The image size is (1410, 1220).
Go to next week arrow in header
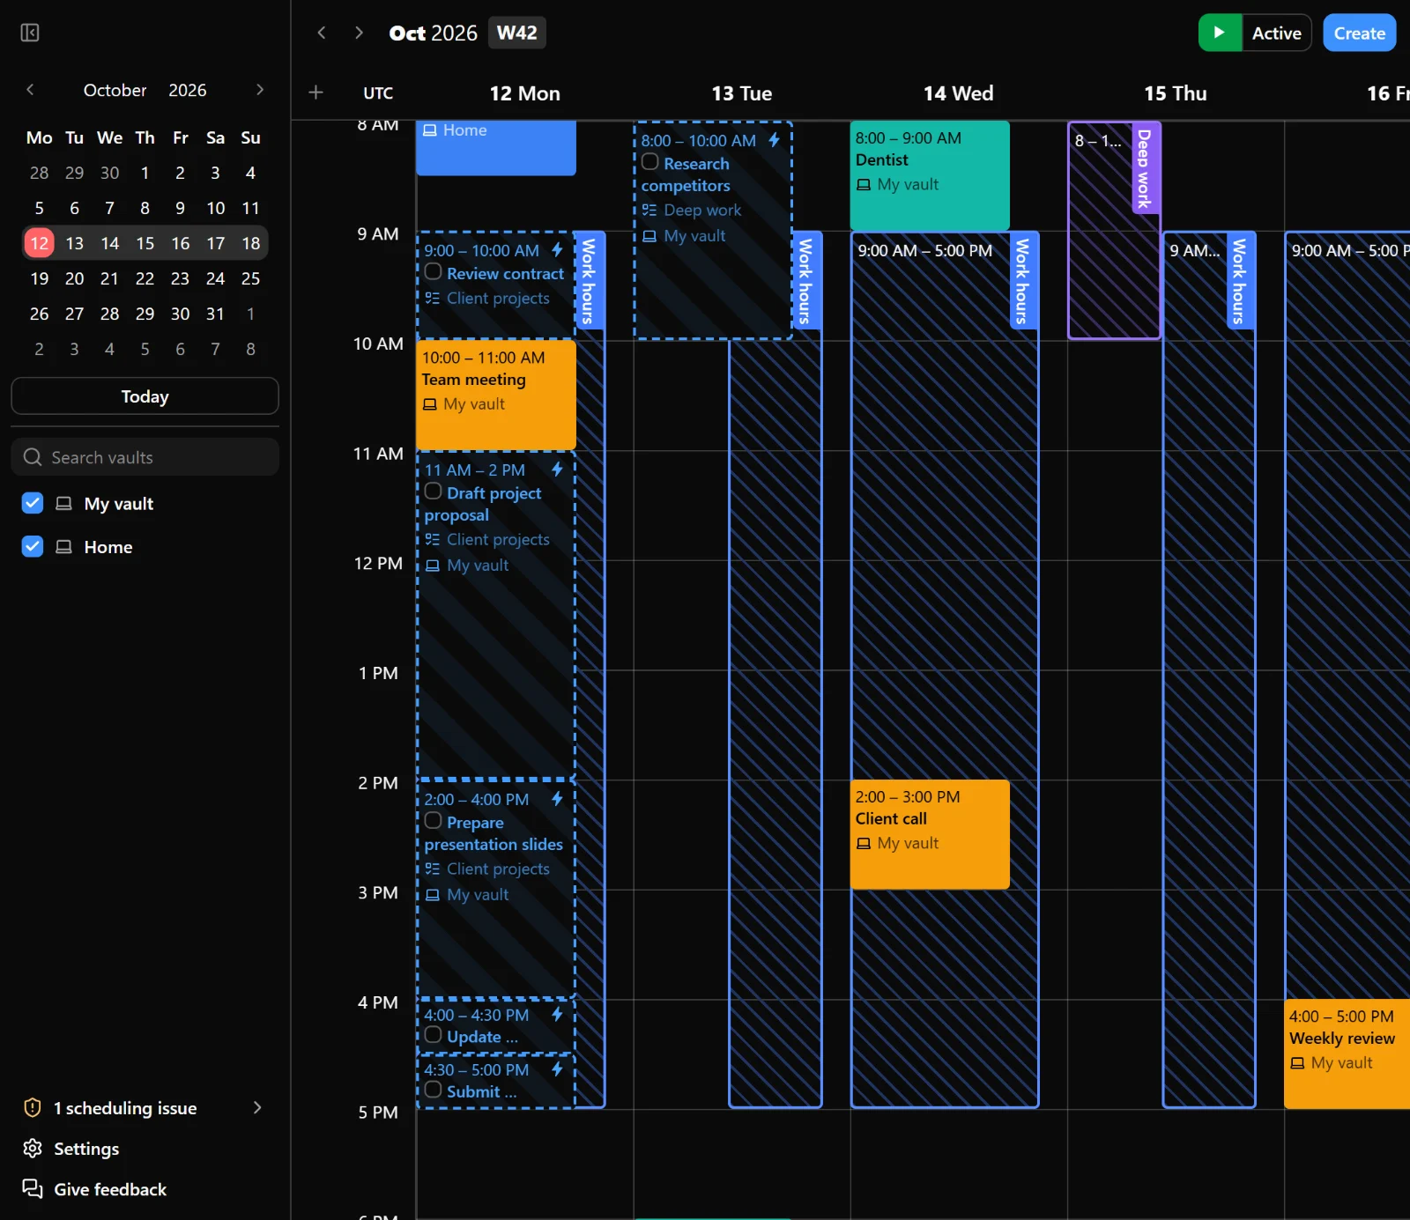(x=359, y=33)
